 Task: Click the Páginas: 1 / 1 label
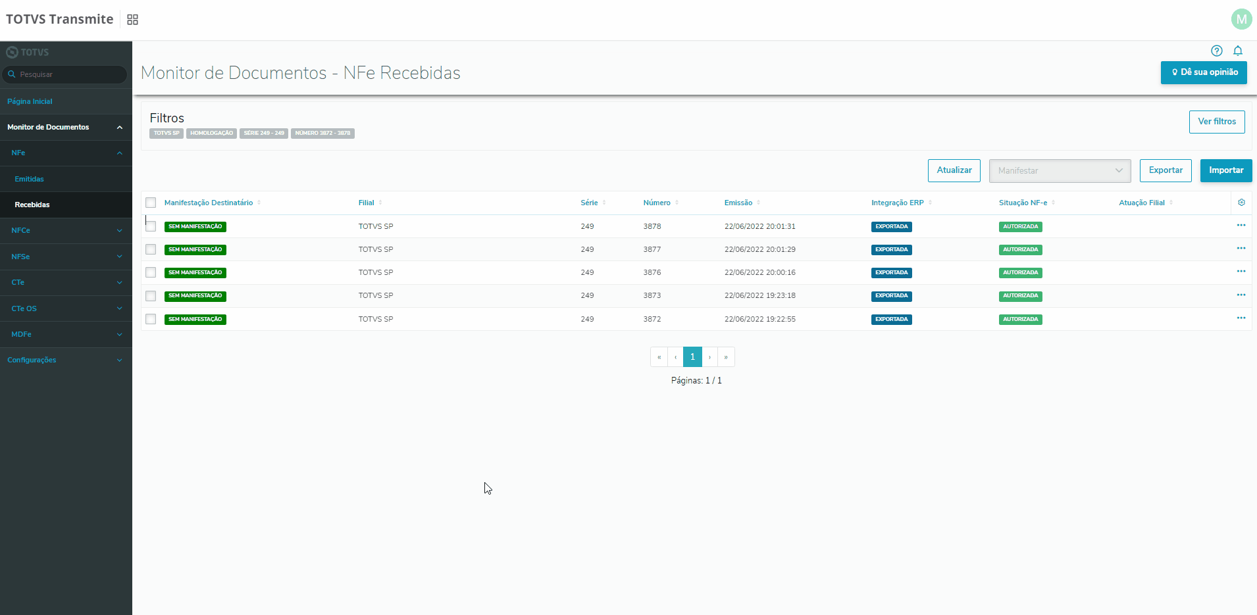pos(696,380)
